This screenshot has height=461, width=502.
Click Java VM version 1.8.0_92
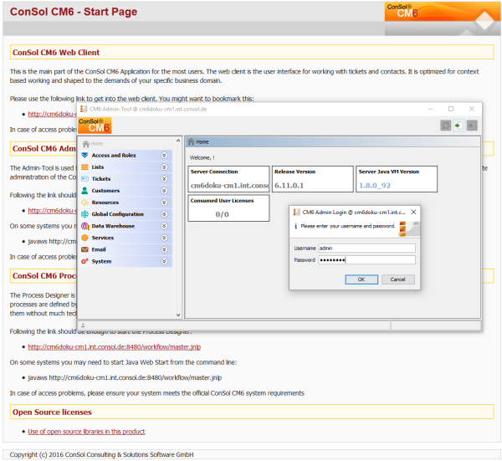pyautogui.click(x=375, y=186)
